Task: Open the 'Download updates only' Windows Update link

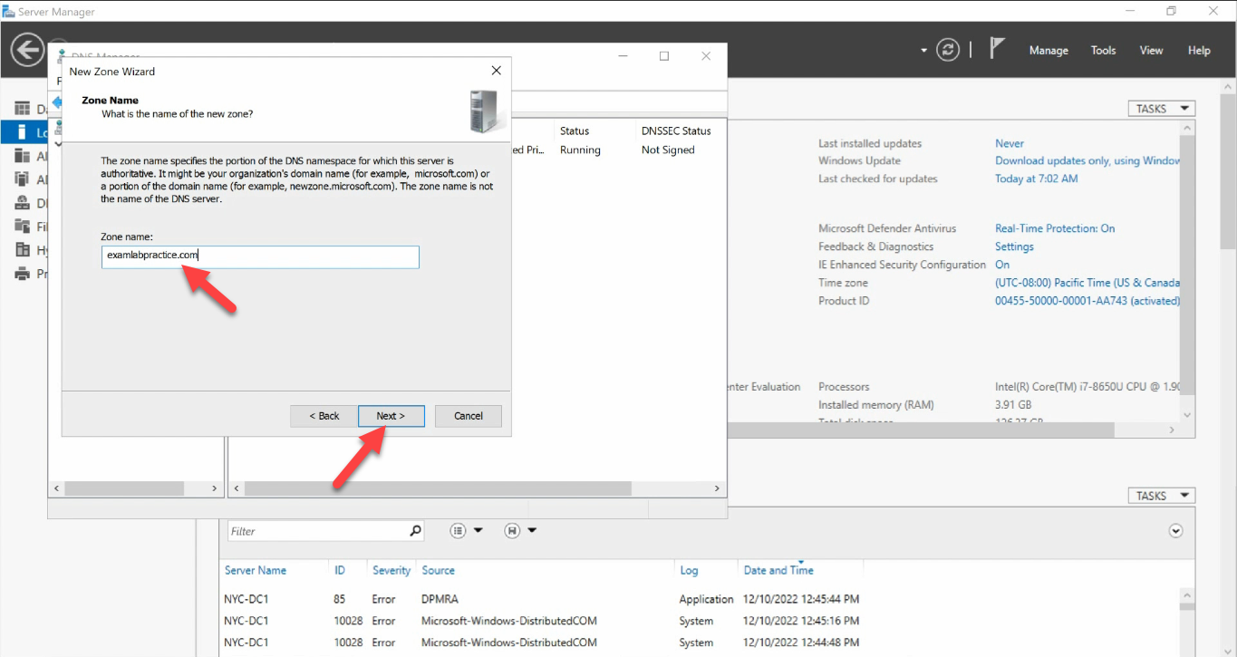Action: (x=1087, y=161)
